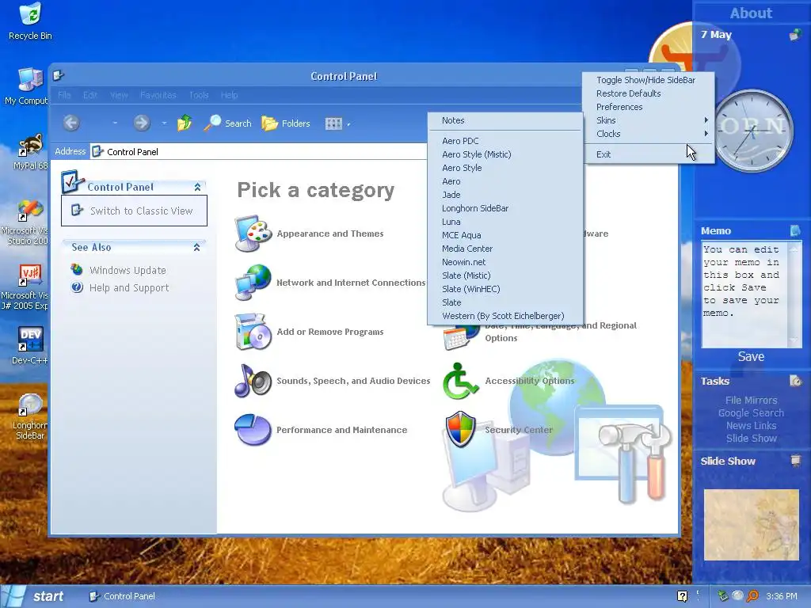Open Recycle Bin desktop icon
This screenshot has height=608, width=811.
[30, 21]
